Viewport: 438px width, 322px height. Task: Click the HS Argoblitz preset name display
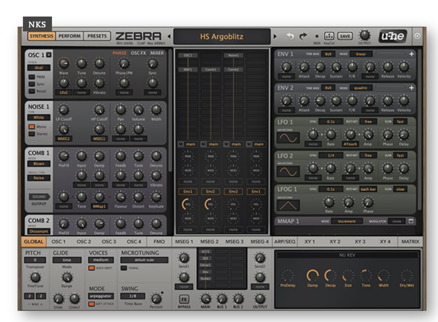(x=222, y=36)
